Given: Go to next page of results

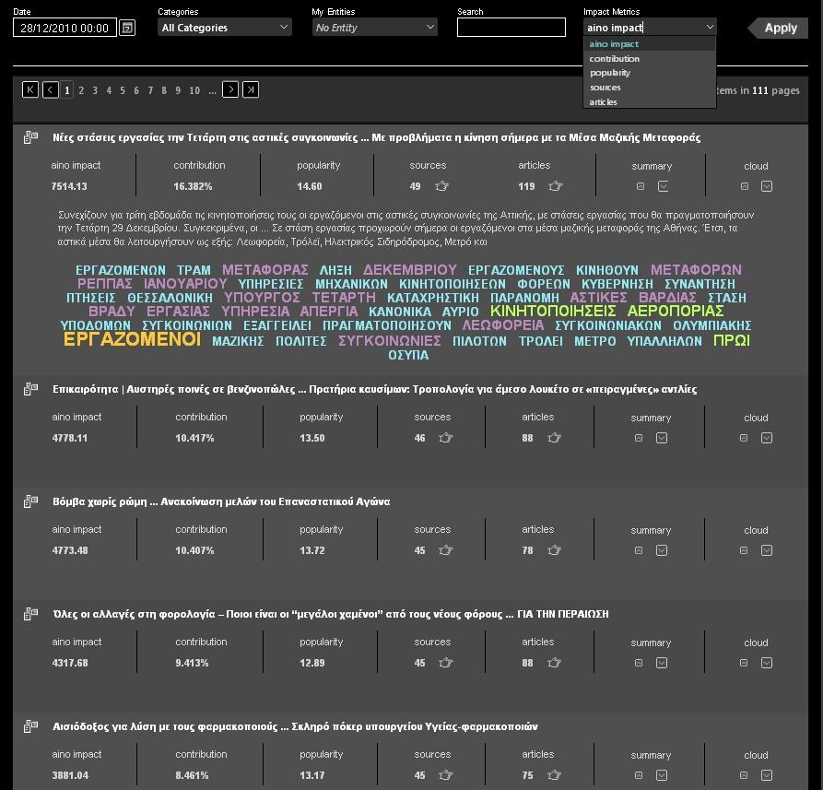Looking at the screenshot, I should [230, 89].
